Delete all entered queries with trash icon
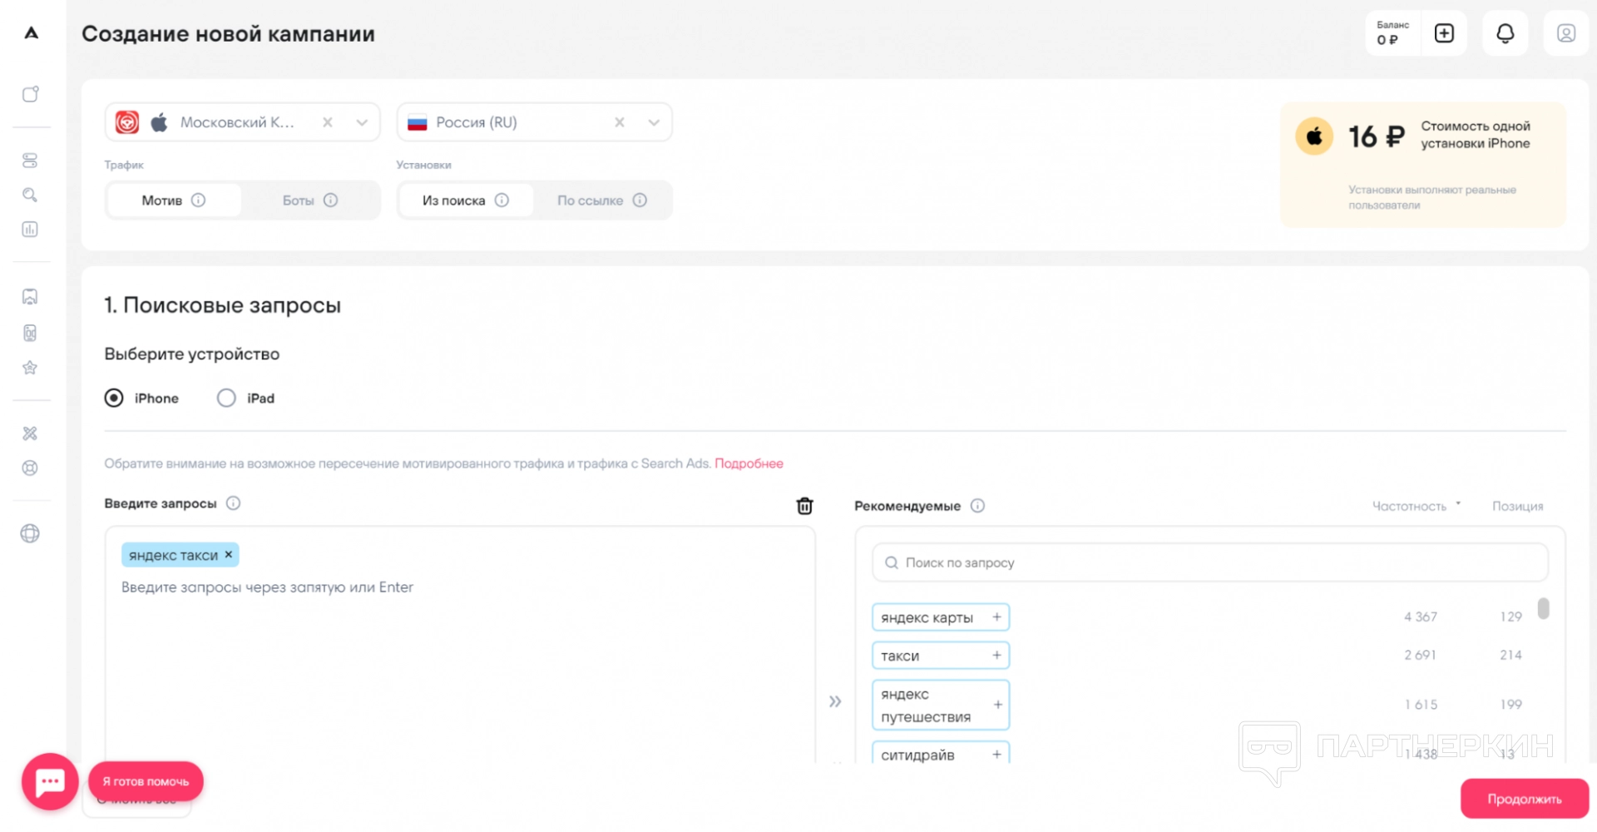The height and width of the screenshot is (832, 1597). pos(804,506)
